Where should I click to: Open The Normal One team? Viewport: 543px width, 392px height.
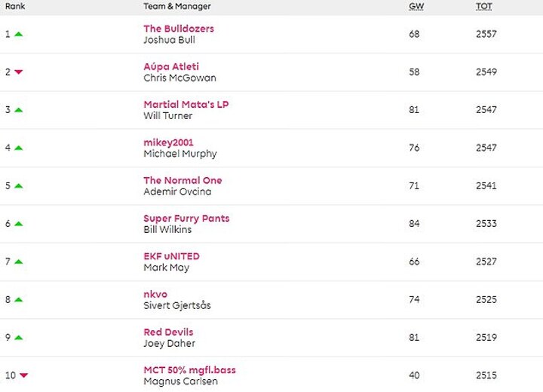tap(183, 180)
